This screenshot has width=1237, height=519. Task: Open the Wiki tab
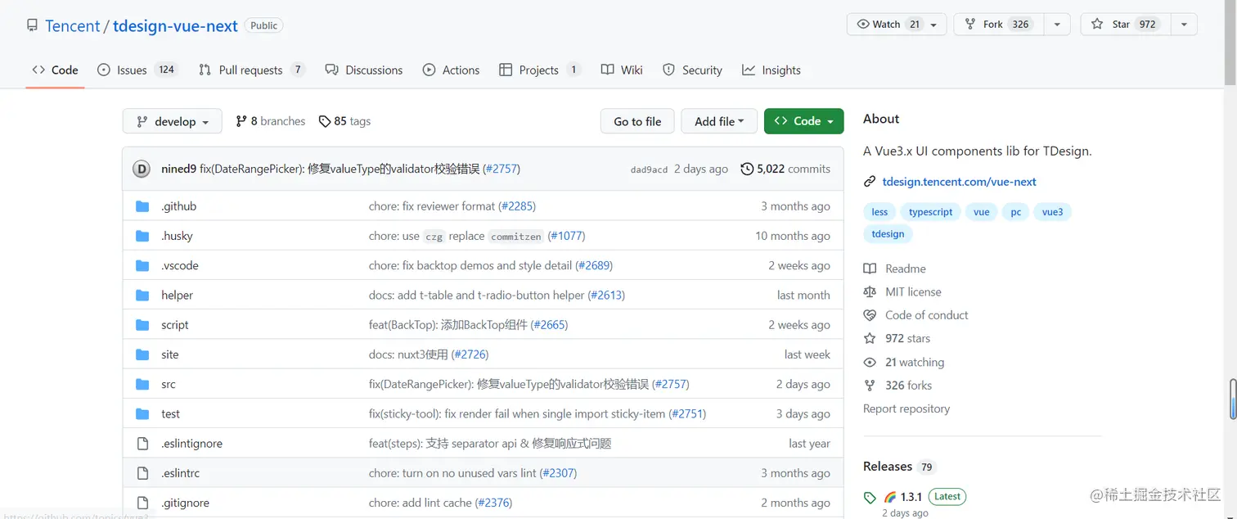[x=622, y=70]
